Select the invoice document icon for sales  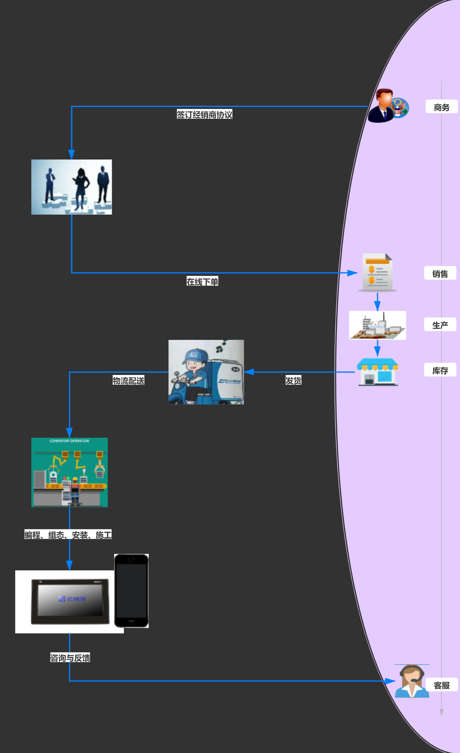[x=377, y=273]
